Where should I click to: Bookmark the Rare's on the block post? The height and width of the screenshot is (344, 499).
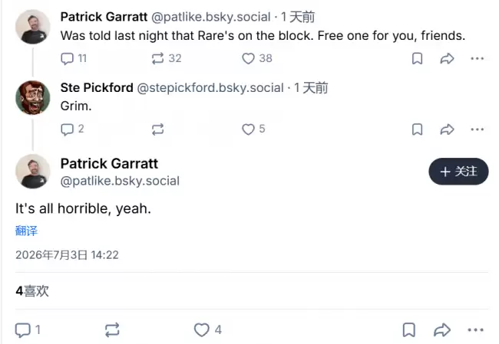click(417, 58)
